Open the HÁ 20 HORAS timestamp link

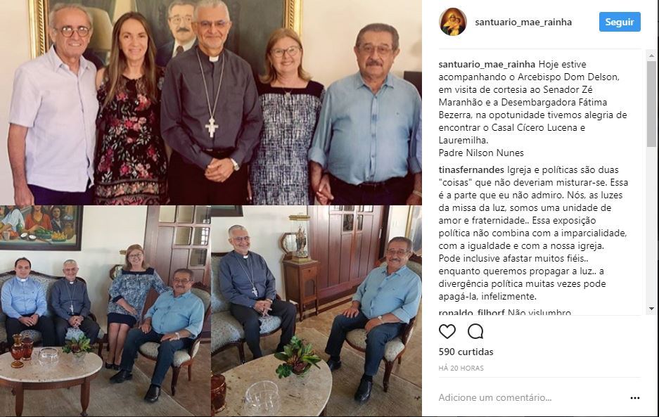(x=461, y=368)
